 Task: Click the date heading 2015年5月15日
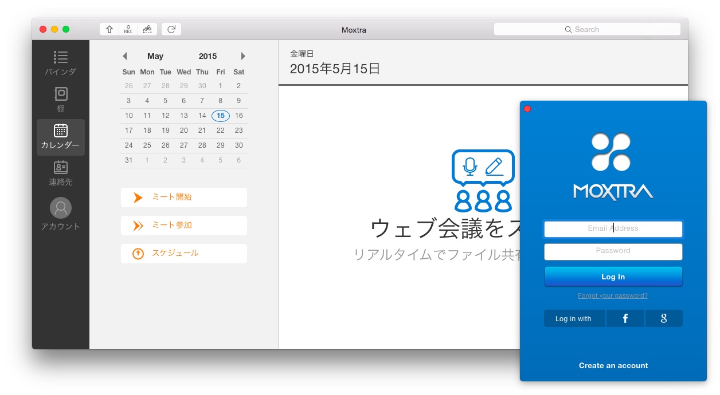coord(335,69)
